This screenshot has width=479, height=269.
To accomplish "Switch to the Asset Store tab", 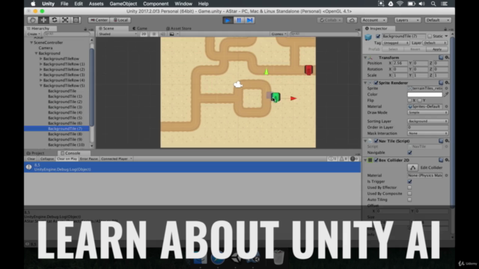I will (x=179, y=28).
